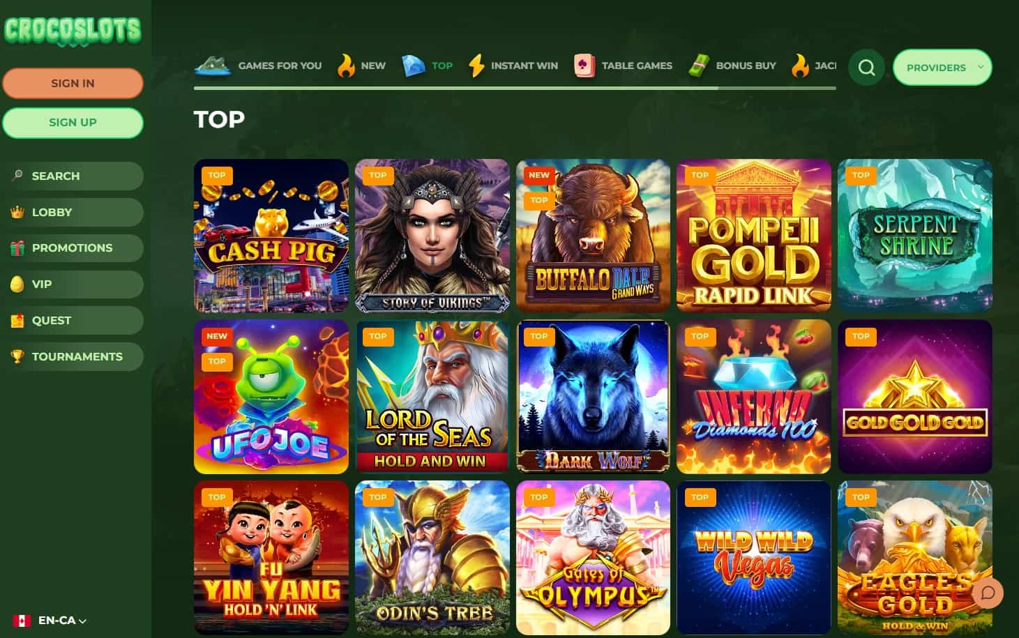The height and width of the screenshot is (638, 1019).
Task: Click the golden egg VIP icon
Action: [17, 284]
